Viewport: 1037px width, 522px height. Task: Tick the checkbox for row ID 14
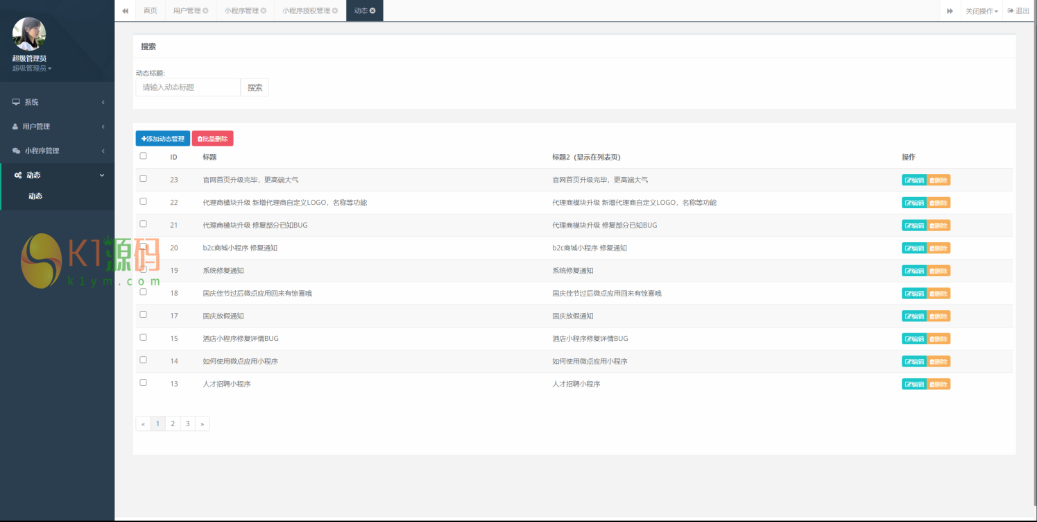pos(144,360)
